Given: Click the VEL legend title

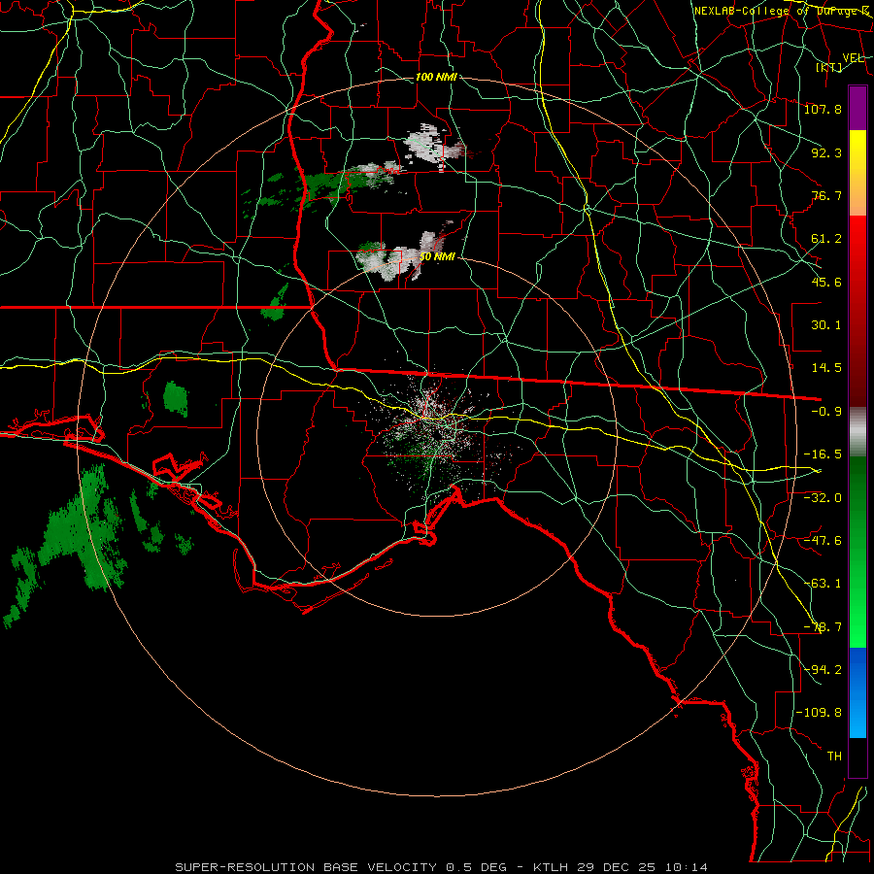Looking at the screenshot, I should pos(854,58).
